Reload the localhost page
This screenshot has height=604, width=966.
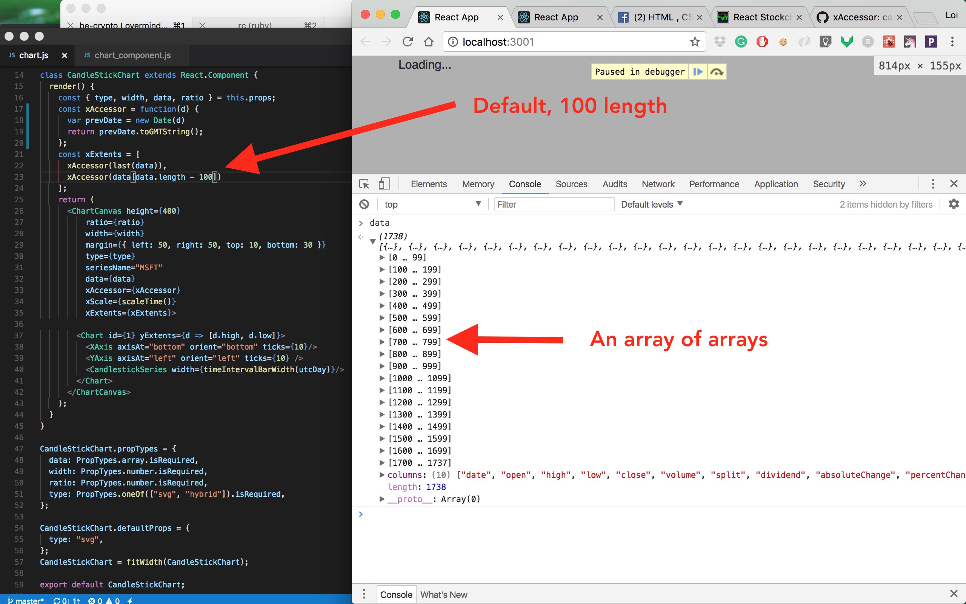[x=408, y=42]
